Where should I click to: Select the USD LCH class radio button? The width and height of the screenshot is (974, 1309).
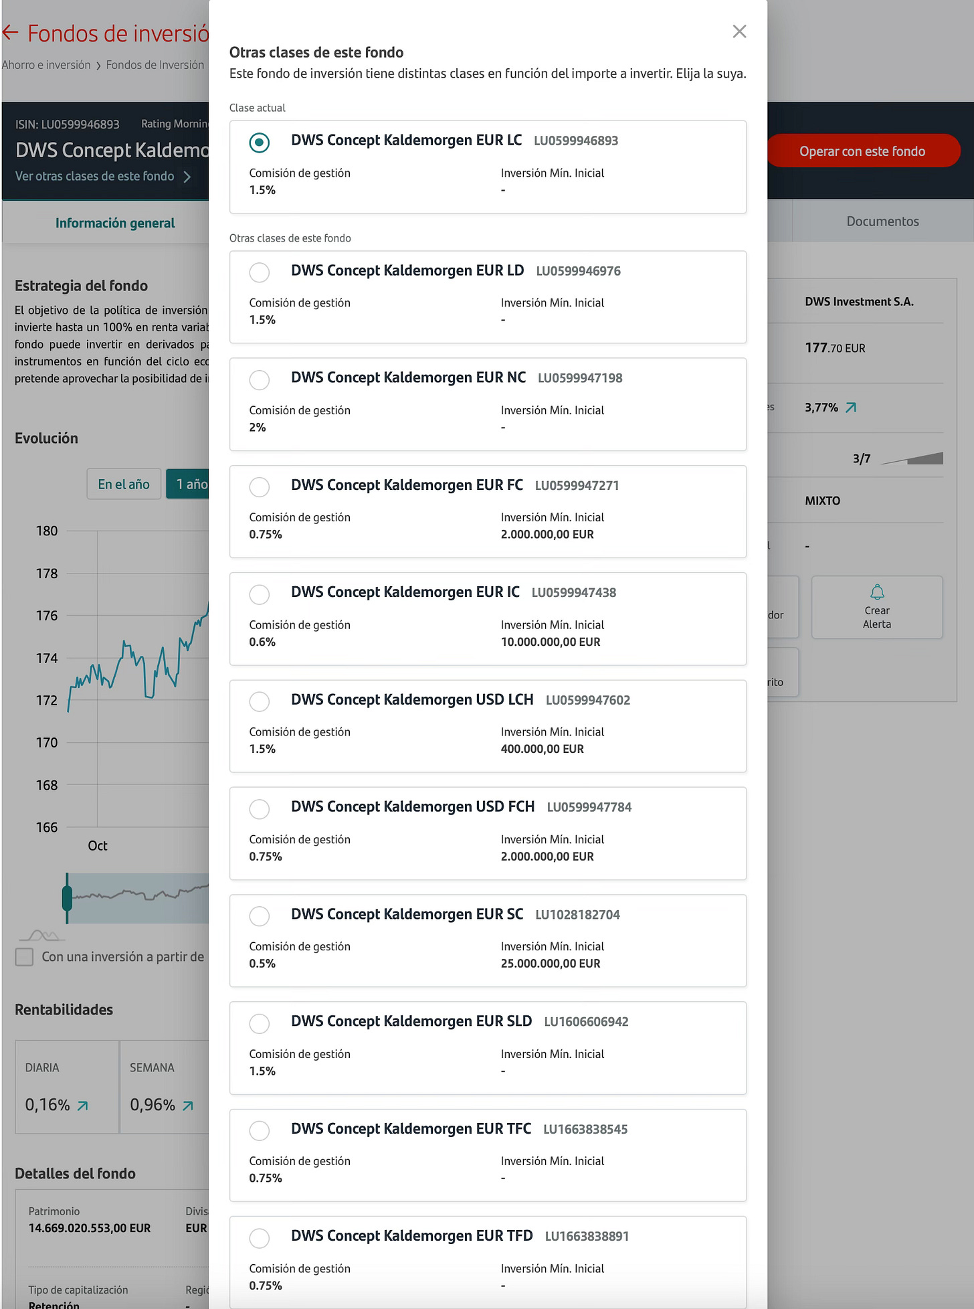(x=260, y=701)
